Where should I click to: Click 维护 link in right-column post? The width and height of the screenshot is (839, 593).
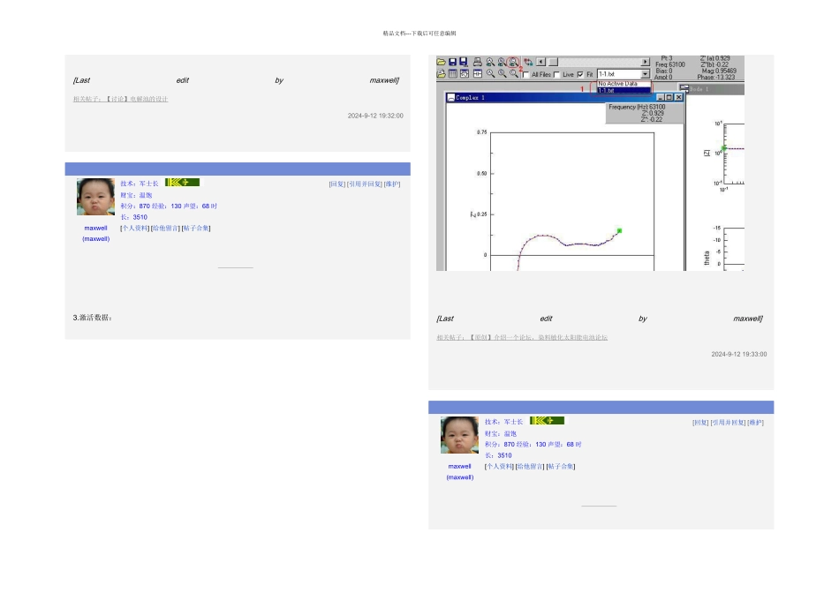pos(755,423)
